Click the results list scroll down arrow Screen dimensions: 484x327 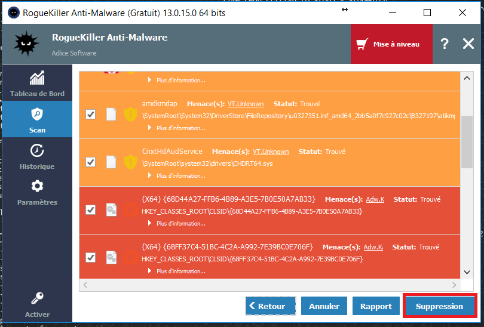click(467, 272)
